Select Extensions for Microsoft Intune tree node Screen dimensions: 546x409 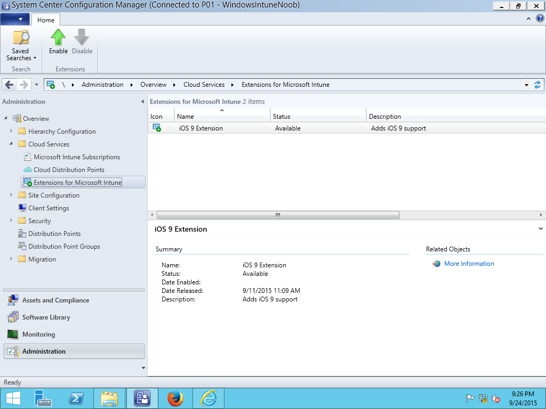coord(83,182)
